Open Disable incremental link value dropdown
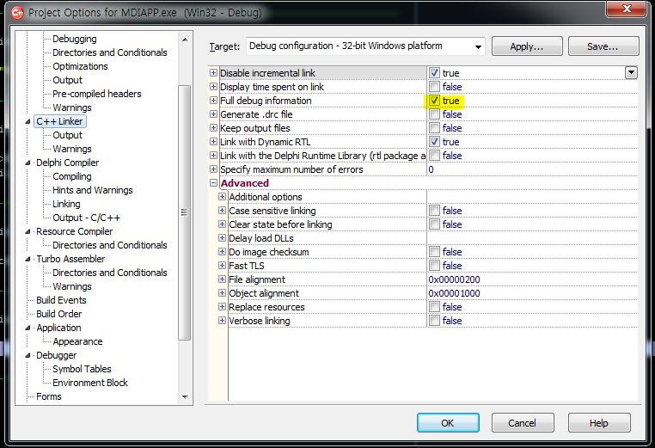 tap(631, 73)
